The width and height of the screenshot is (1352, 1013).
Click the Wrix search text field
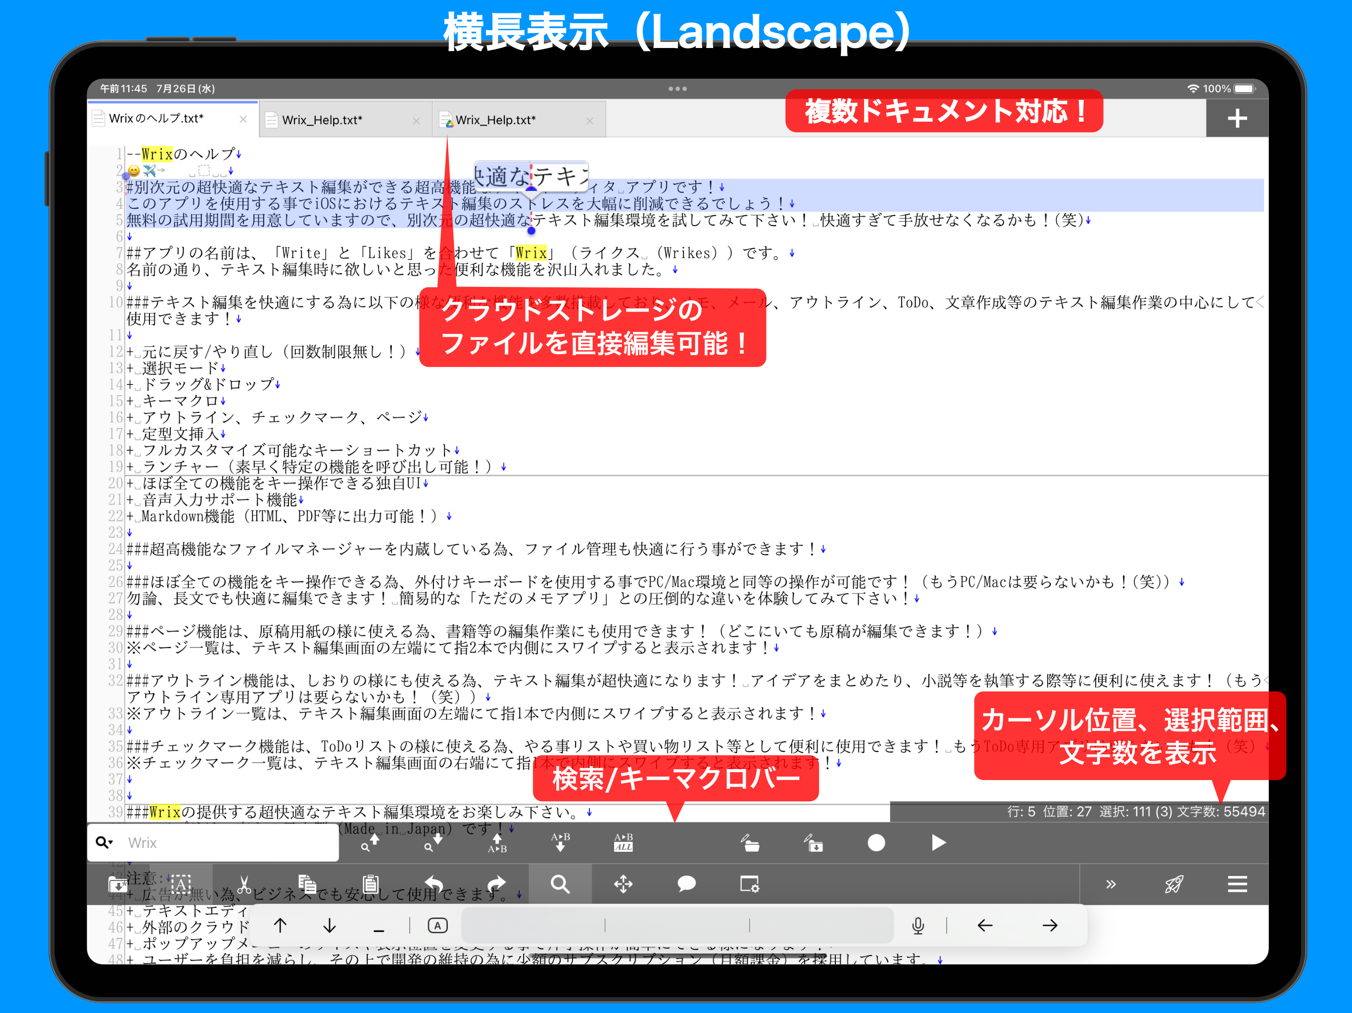(231, 842)
